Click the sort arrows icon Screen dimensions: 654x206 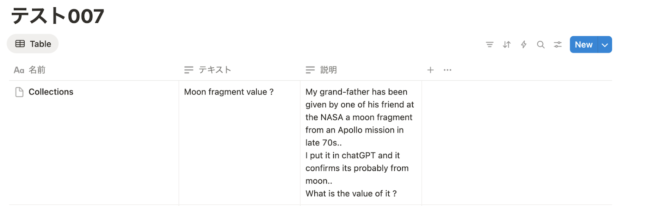coord(506,44)
